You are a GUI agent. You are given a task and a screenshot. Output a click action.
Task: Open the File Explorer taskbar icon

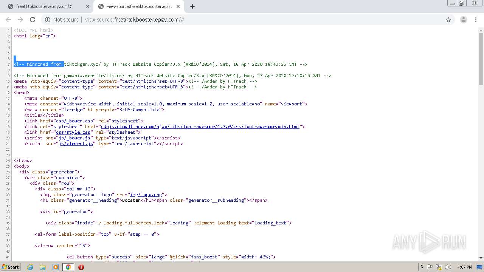(43, 267)
